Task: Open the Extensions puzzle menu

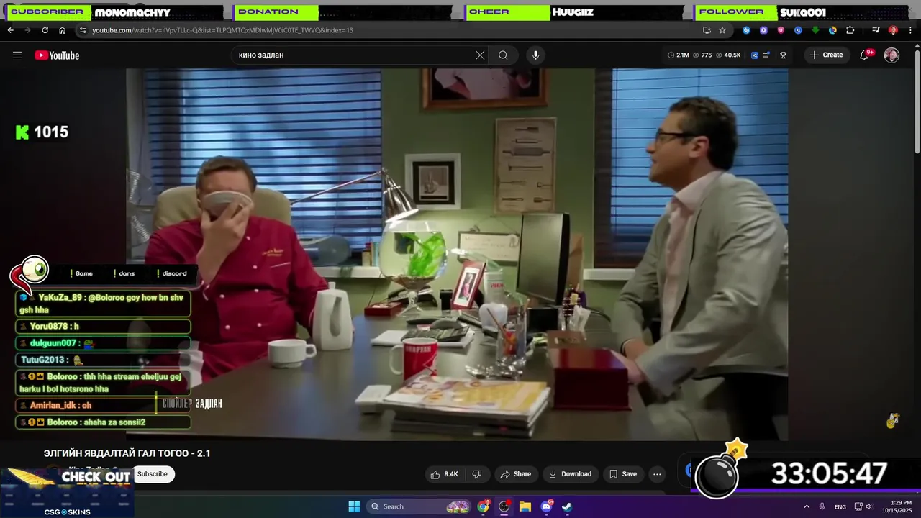Action: [x=850, y=30]
